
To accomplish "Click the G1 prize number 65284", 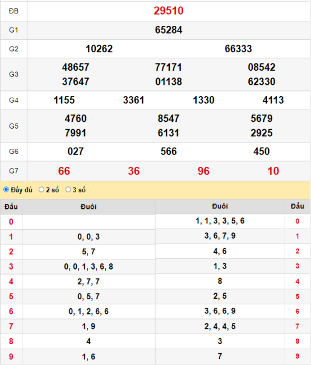I will pos(169,30).
